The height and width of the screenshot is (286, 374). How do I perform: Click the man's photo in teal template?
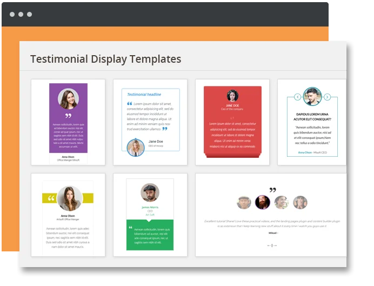[312, 97]
